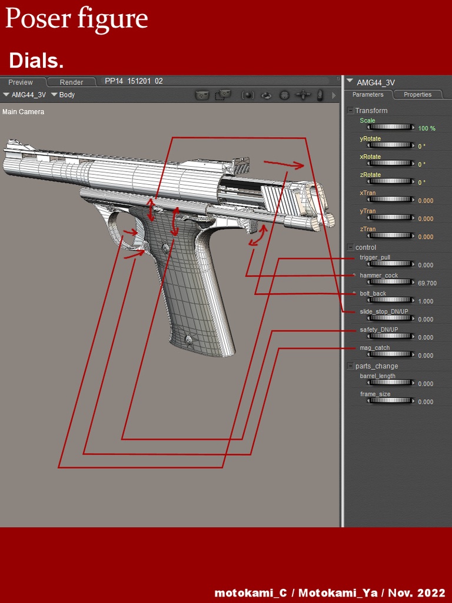Click the bolt_back dial
Screen dimensions: 452x603
click(x=391, y=300)
